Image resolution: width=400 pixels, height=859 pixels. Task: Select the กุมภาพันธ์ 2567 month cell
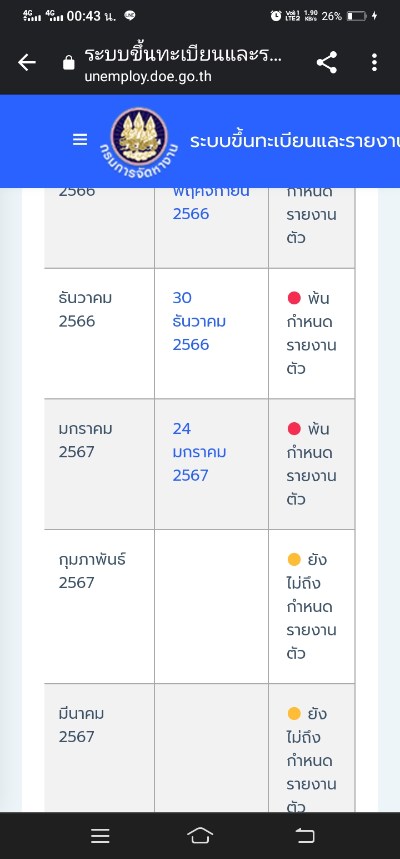(99, 606)
